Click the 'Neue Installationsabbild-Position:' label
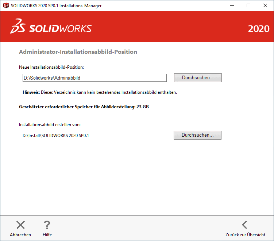The width and height of the screenshot is (274, 241). tap(51, 67)
